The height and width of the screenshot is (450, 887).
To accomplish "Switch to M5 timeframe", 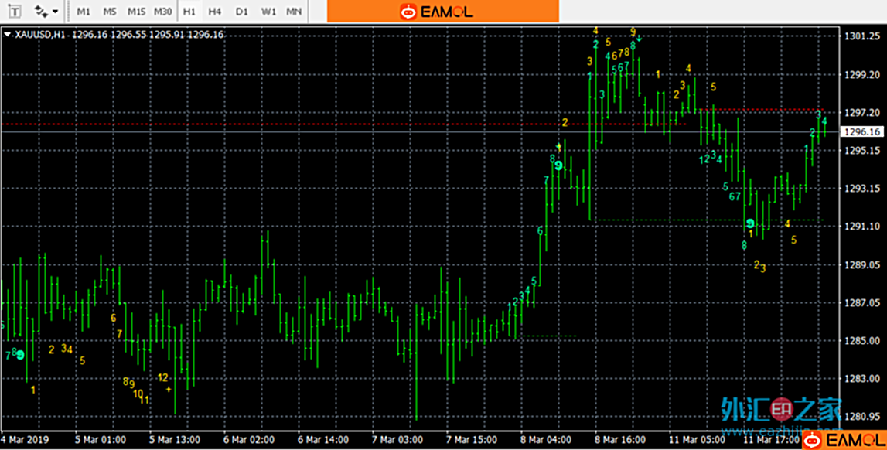I will coord(110,12).
